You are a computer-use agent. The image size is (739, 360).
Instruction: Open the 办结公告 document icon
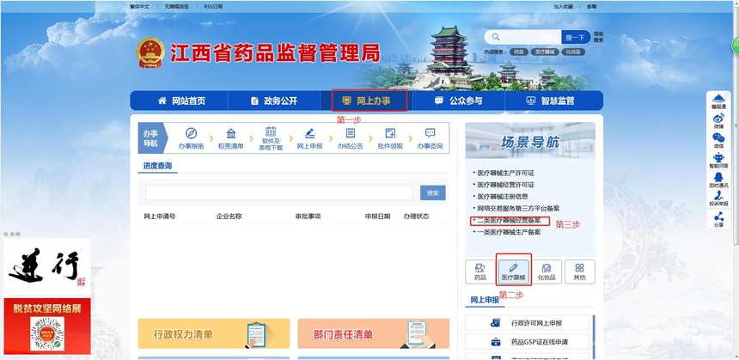click(x=351, y=133)
